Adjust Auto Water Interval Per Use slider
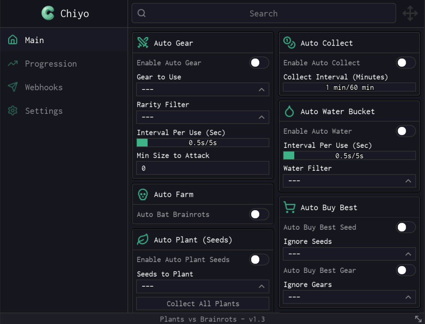Image resolution: width=425 pixels, height=324 pixels. point(349,155)
